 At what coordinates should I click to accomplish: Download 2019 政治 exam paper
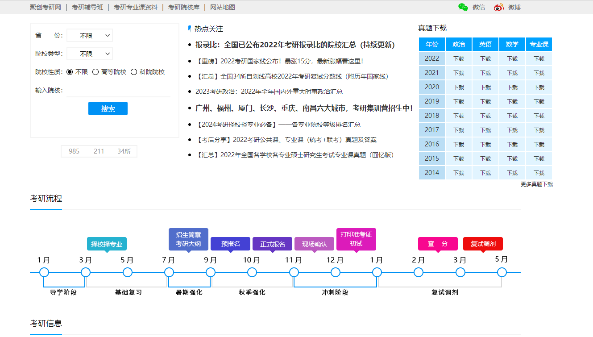pos(459,101)
